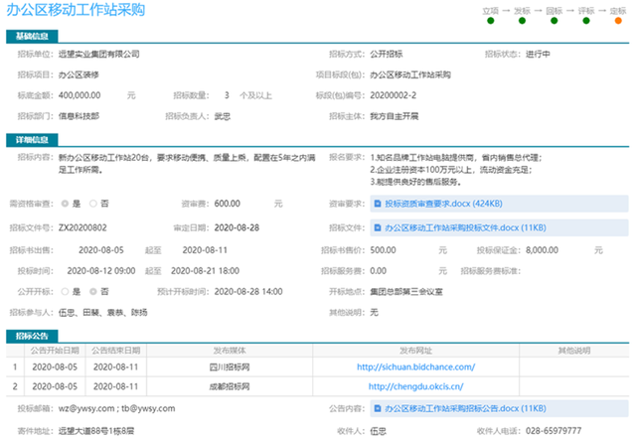
Task: Switch to 详细信息 section tab
Action: 34,140
